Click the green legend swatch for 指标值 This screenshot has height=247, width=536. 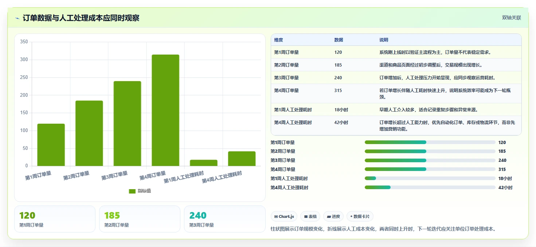click(132, 191)
